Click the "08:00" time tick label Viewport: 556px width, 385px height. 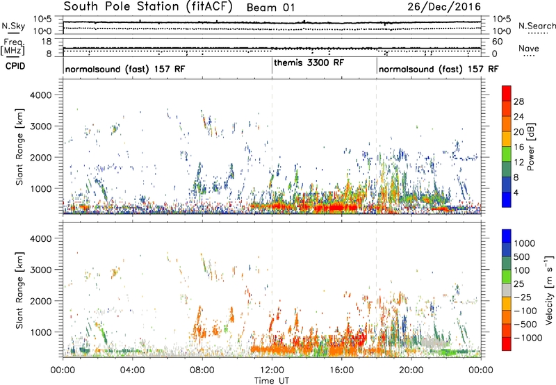202,370
